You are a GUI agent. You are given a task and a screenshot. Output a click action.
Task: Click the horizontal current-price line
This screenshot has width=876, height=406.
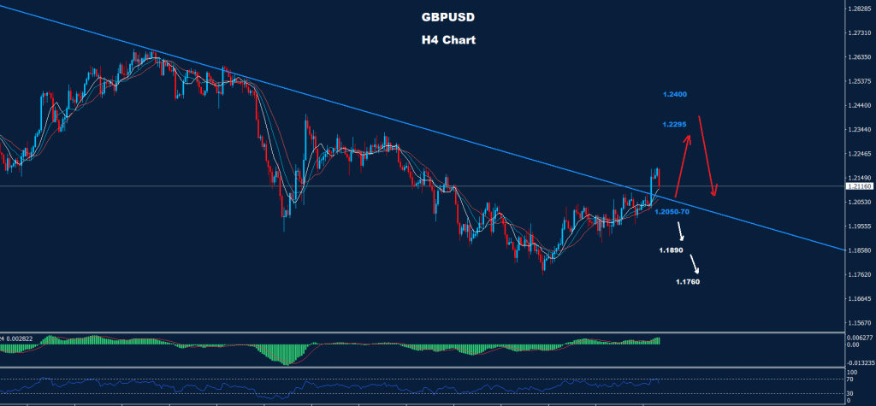(x=423, y=186)
